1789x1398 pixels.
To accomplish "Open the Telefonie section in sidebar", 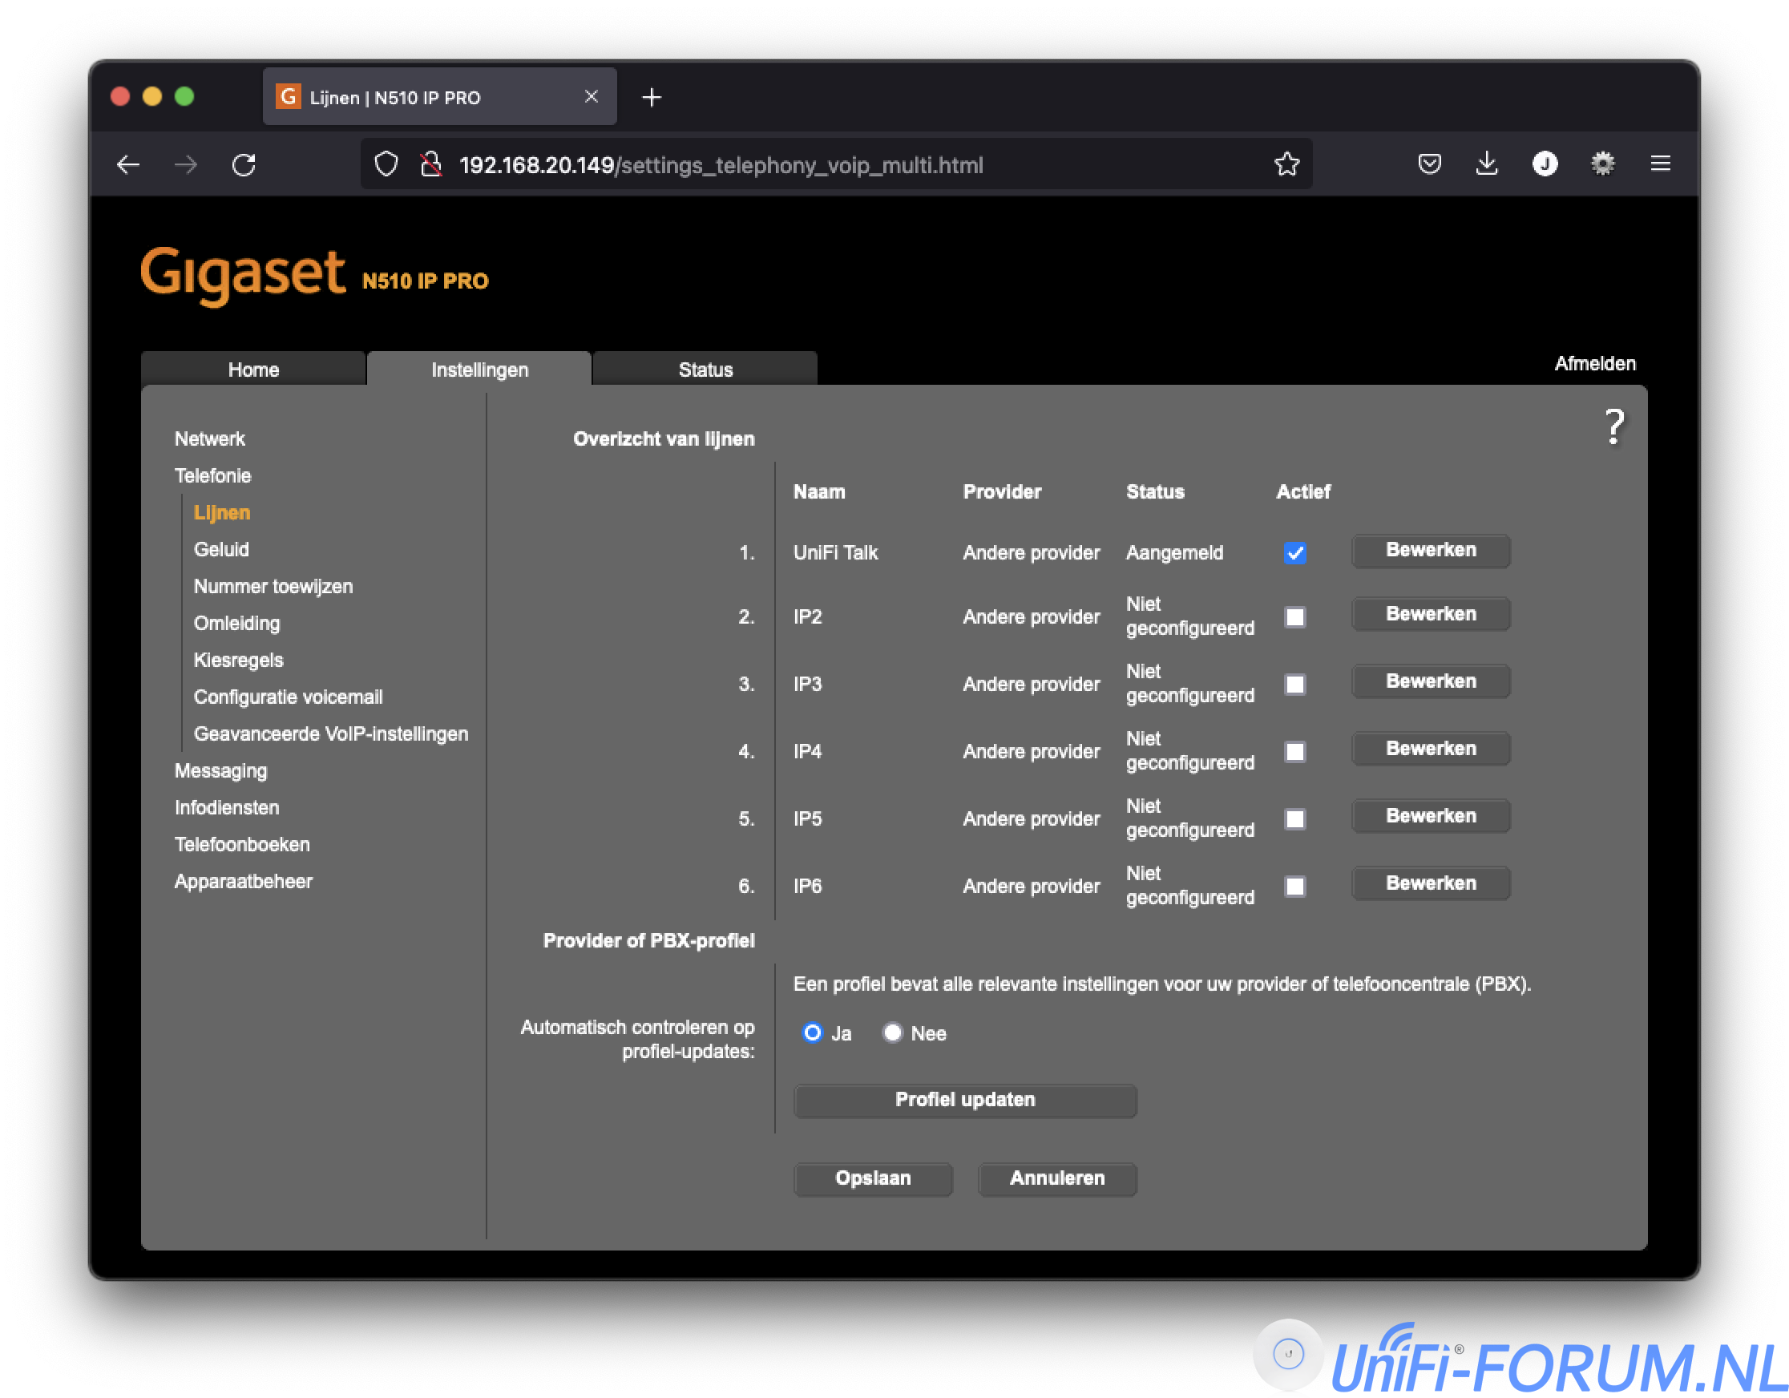I will tap(212, 475).
